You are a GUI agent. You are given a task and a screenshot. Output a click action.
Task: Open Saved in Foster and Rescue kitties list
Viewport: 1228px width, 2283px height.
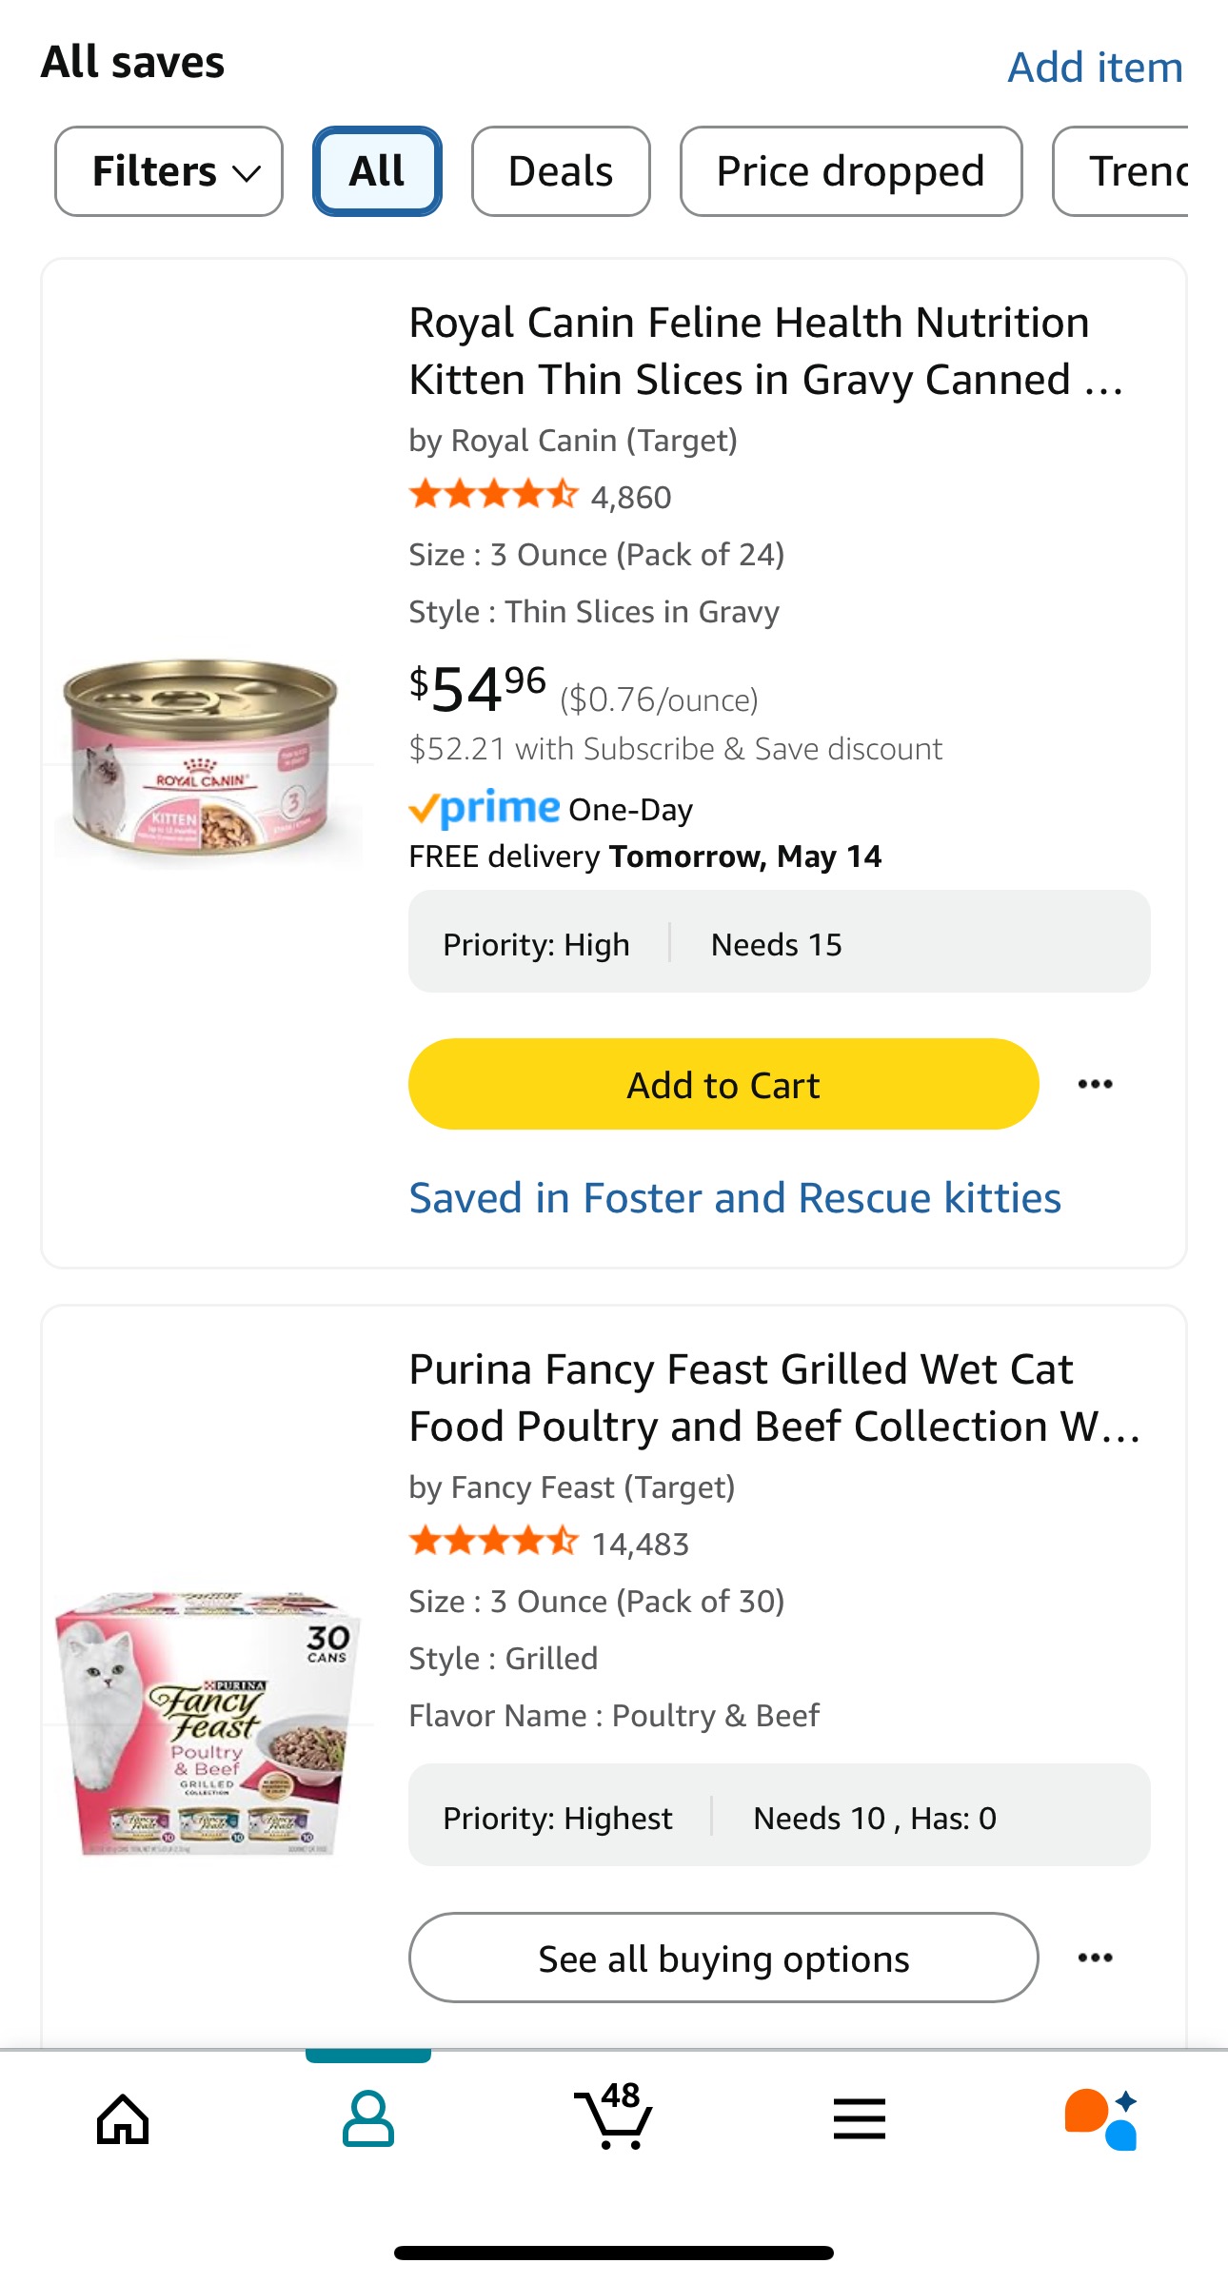pyautogui.click(x=734, y=1197)
